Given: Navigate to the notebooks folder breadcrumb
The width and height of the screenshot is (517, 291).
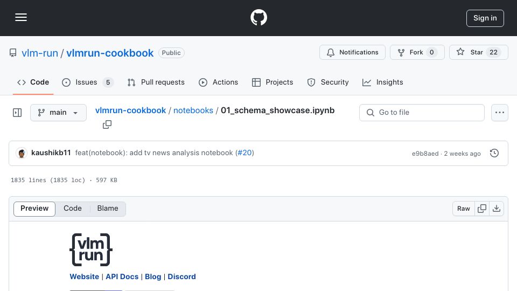Looking at the screenshot, I should click(193, 110).
